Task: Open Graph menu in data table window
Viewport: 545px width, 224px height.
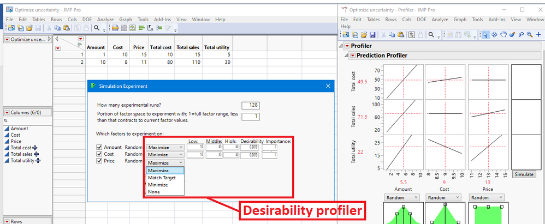Action: pos(126,20)
